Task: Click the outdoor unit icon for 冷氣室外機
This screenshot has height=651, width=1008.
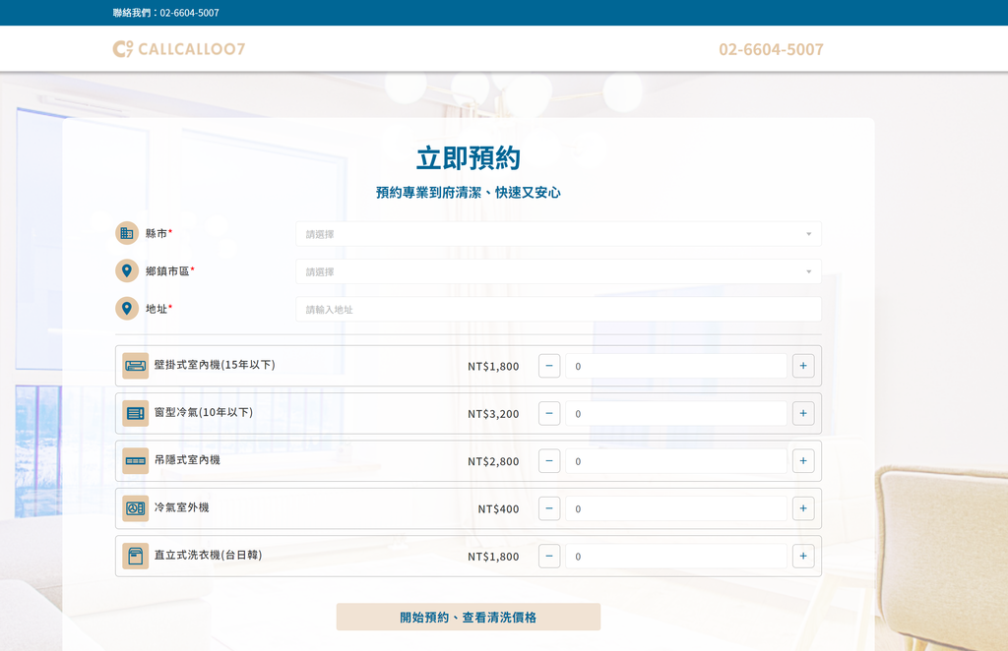Action: tap(136, 508)
